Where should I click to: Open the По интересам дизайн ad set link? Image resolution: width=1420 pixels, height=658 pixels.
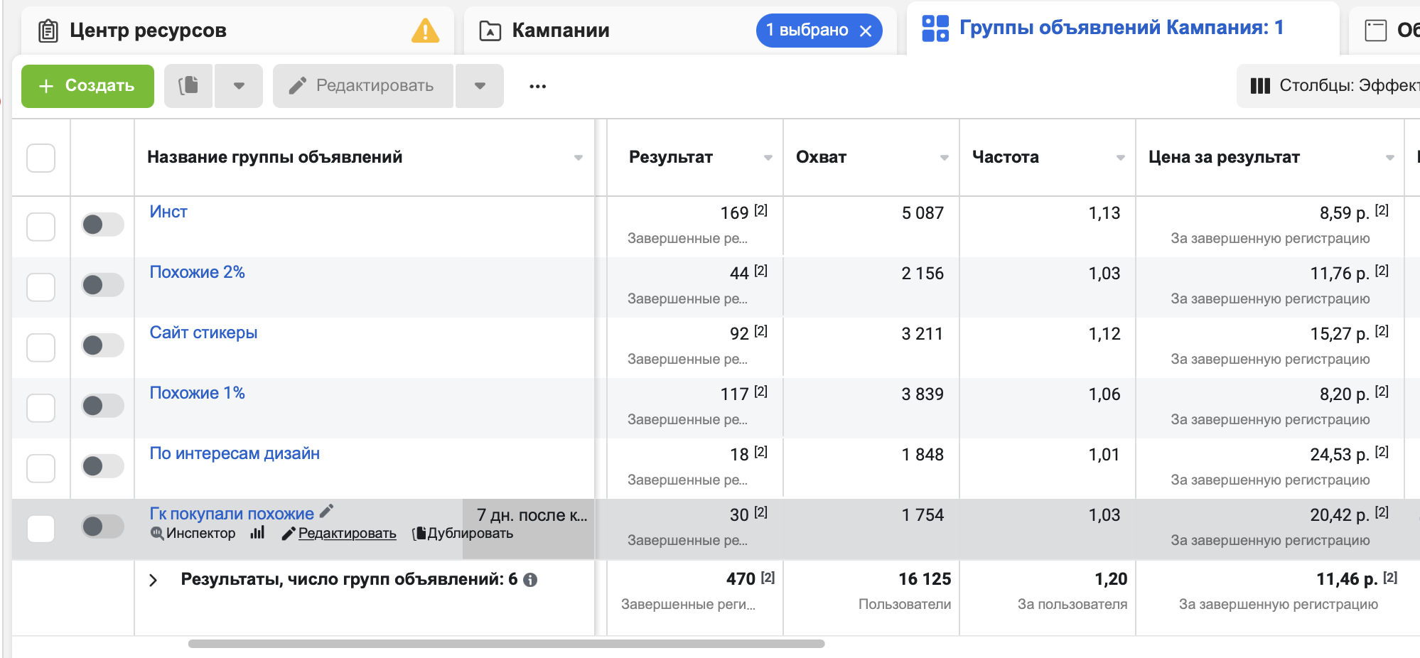pyautogui.click(x=235, y=453)
